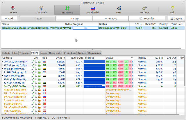
Task: Click the Brazil flag for peer 177.97.39.159
Action: click(x=44, y=65)
